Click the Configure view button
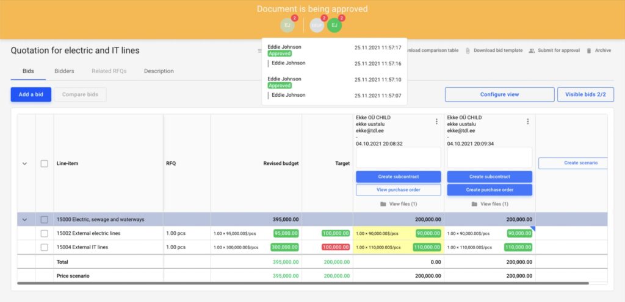The width and height of the screenshot is (625, 302). point(499,94)
